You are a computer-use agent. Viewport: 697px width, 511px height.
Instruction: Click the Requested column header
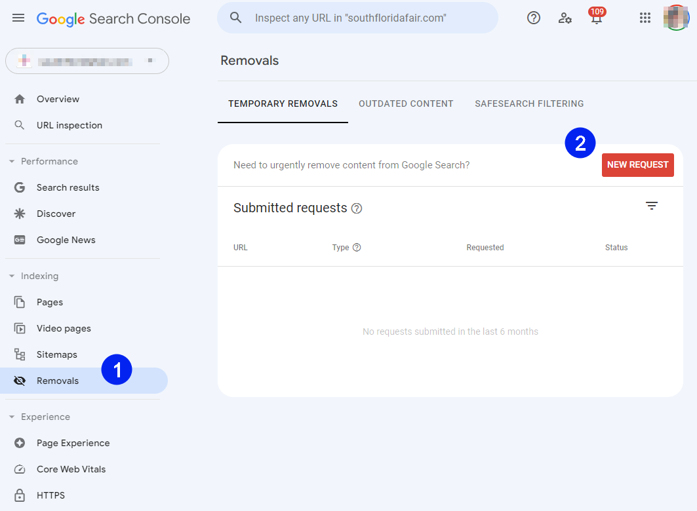(485, 247)
